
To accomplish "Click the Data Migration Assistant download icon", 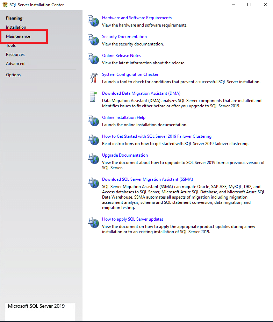I will pos(94,97).
